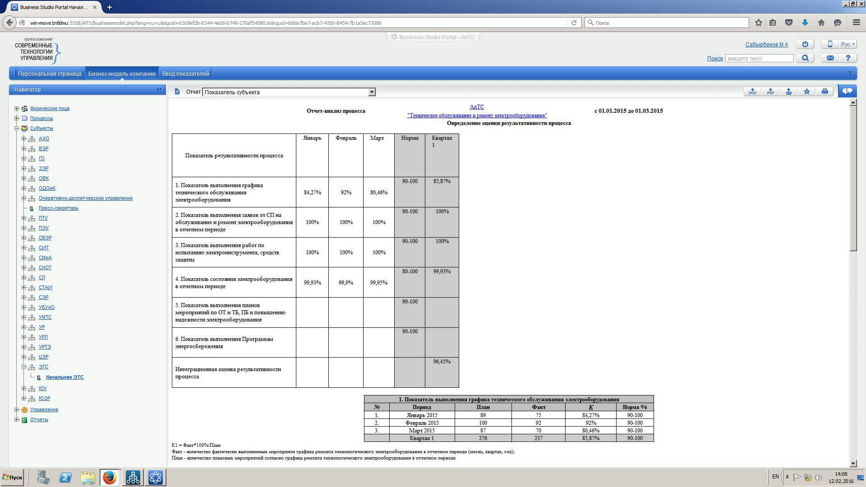Click the АлТС link in report header

coord(477,107)
